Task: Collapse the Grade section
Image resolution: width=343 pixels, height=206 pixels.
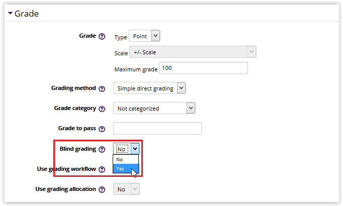Action: coord(10,13)
